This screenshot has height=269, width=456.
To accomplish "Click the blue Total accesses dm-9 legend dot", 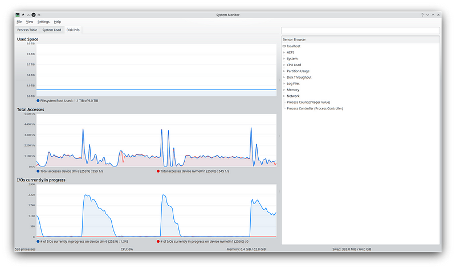I will [x=38, y=172].
